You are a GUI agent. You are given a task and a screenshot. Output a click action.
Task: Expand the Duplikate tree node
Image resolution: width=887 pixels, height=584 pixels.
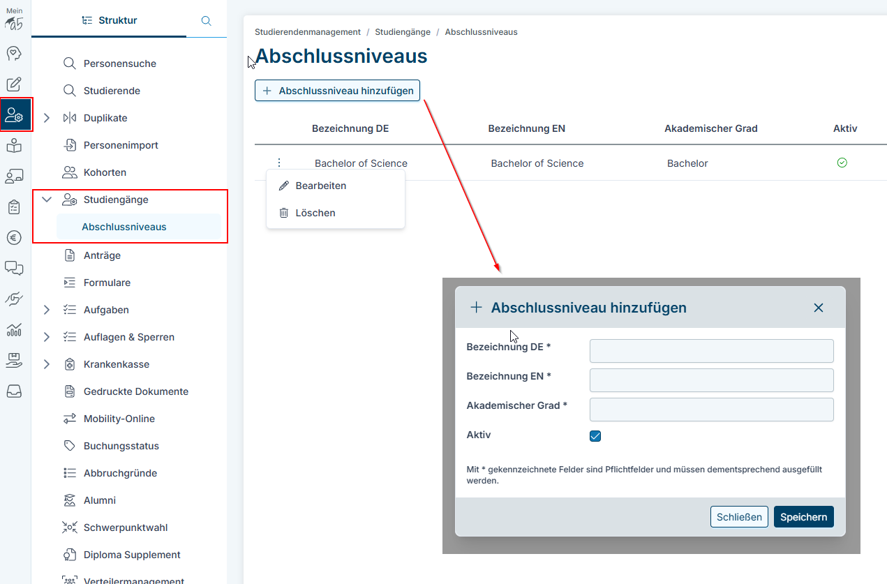pos(47,118)
